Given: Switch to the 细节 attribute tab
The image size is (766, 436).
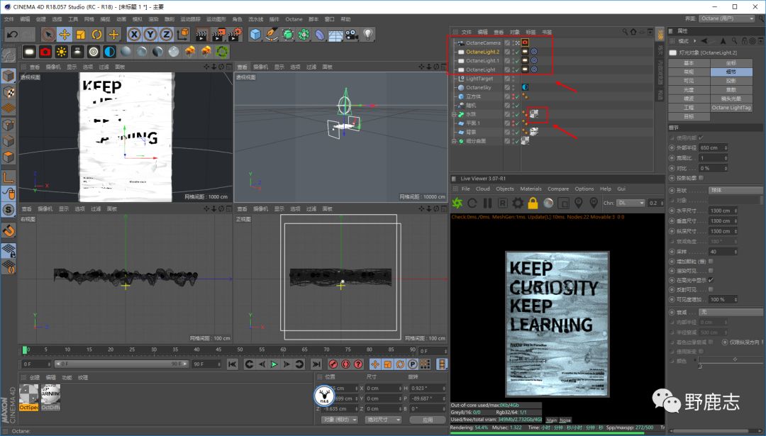Looking at the screenshot, I should click(731, 72).
